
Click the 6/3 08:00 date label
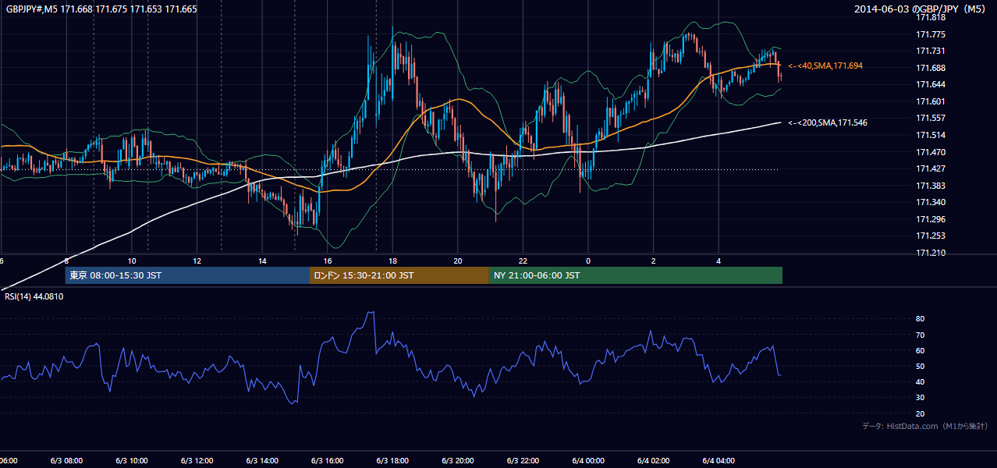(67, 461)
